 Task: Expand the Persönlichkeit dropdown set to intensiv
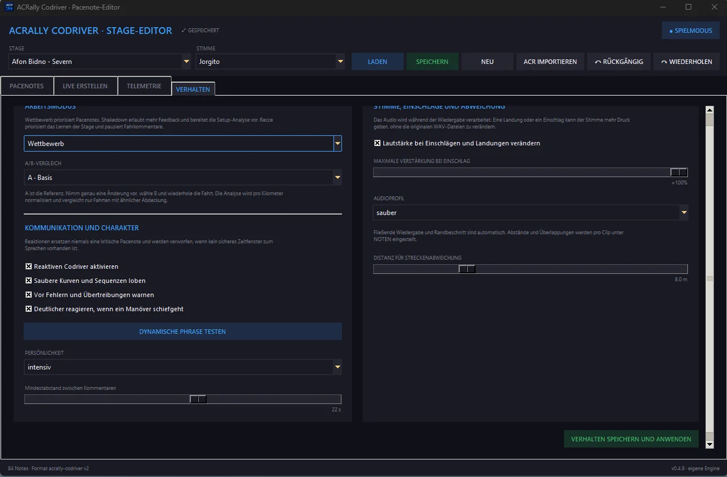pos(182,367)
